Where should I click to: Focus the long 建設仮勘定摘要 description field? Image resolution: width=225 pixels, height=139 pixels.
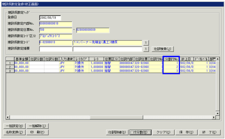click(108, 49)
